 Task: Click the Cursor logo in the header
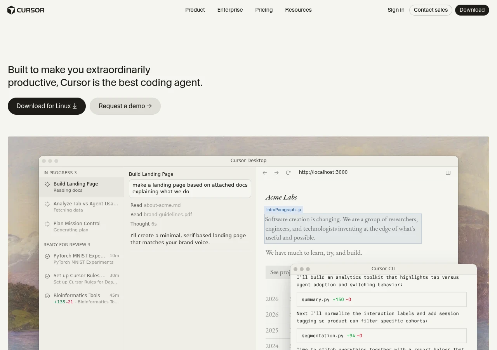pos(26,10)
